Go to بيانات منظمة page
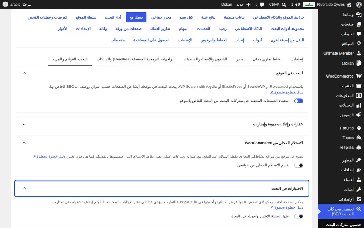 pyautogui.click(x=234, y=17)
